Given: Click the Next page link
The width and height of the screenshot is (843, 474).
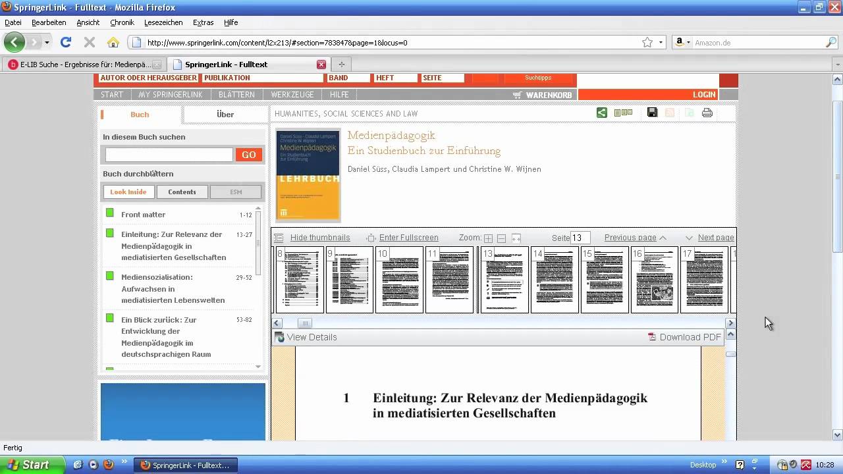Looking at the screenshot, I should point(716,238).
